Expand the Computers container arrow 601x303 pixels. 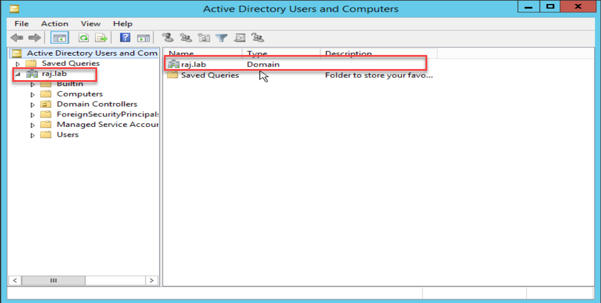click(x=33, y=94)
